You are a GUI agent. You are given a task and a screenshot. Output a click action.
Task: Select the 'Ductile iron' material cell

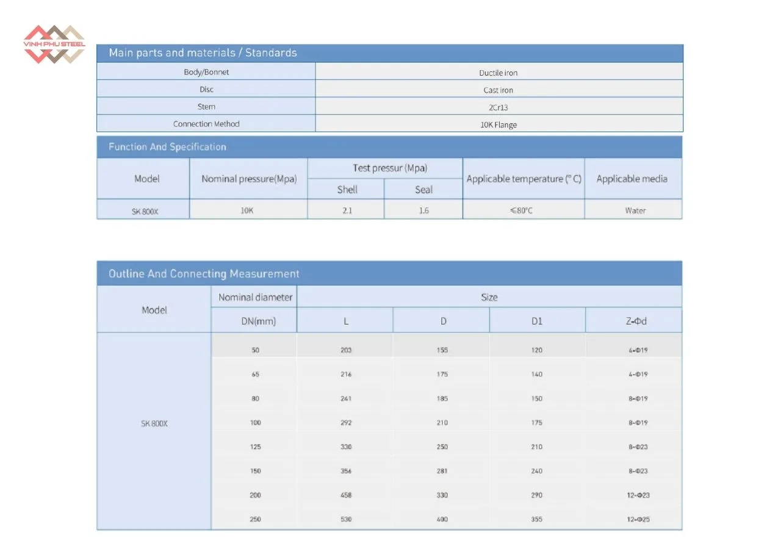point(498,73)
